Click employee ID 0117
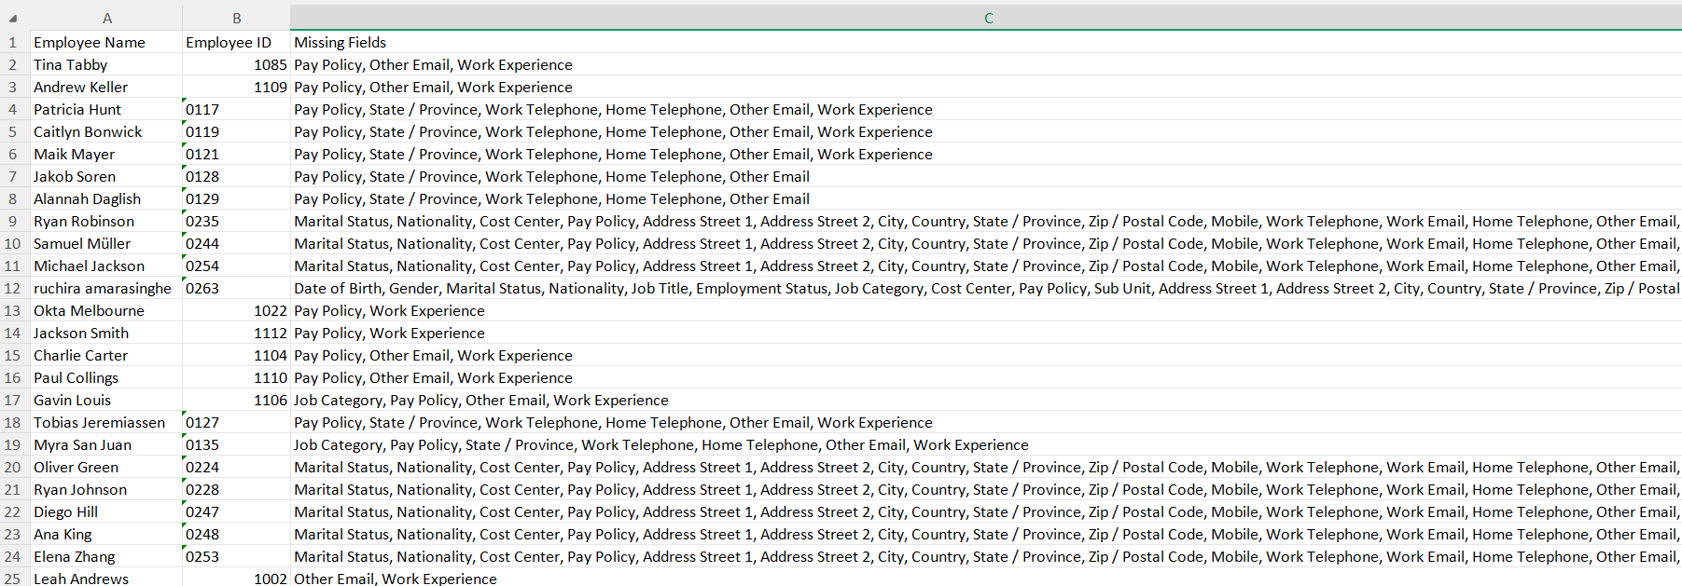The width and height of the screenshot is (1682, 586). [x=236, y=109]
